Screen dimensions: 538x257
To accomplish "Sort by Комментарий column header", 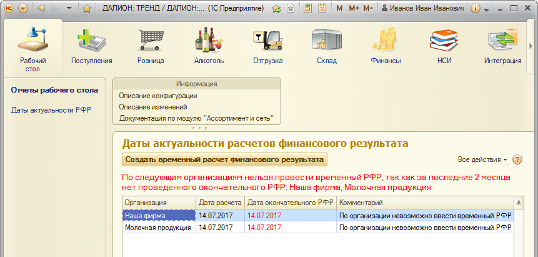I will click(x=425, y=203).
